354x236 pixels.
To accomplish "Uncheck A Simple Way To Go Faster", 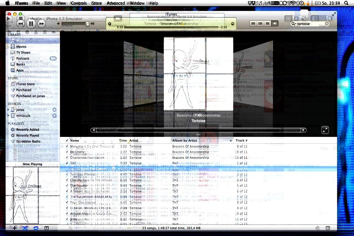I will coord(67,191).
